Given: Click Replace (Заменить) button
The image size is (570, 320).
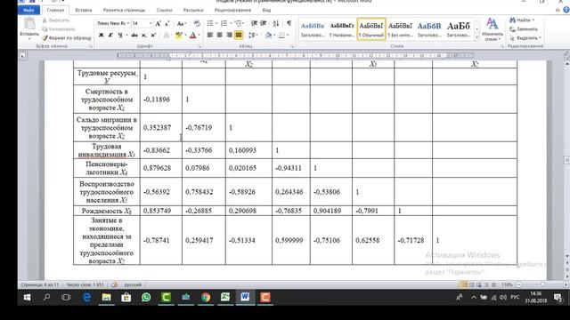Looking at the screenshot, I should (524, 29).
